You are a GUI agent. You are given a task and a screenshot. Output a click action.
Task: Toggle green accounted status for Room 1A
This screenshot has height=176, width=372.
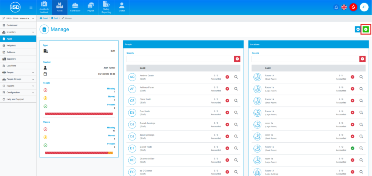point(352,148)
